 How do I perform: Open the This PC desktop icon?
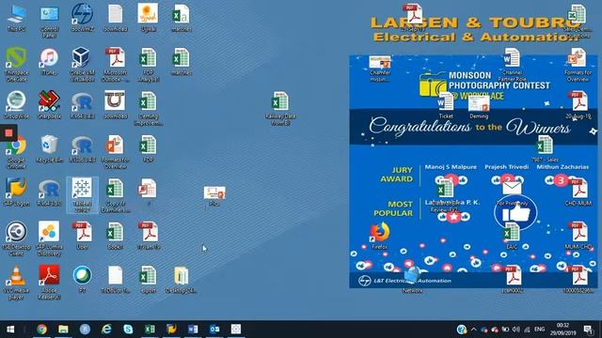pos(16,18)
